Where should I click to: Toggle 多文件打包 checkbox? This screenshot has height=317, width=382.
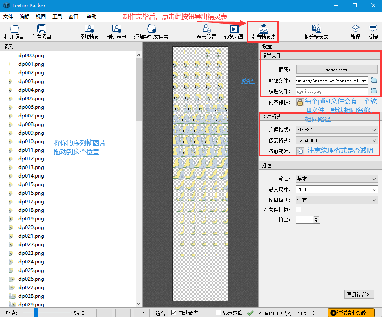pyautogui.click(x=298, y=210)
